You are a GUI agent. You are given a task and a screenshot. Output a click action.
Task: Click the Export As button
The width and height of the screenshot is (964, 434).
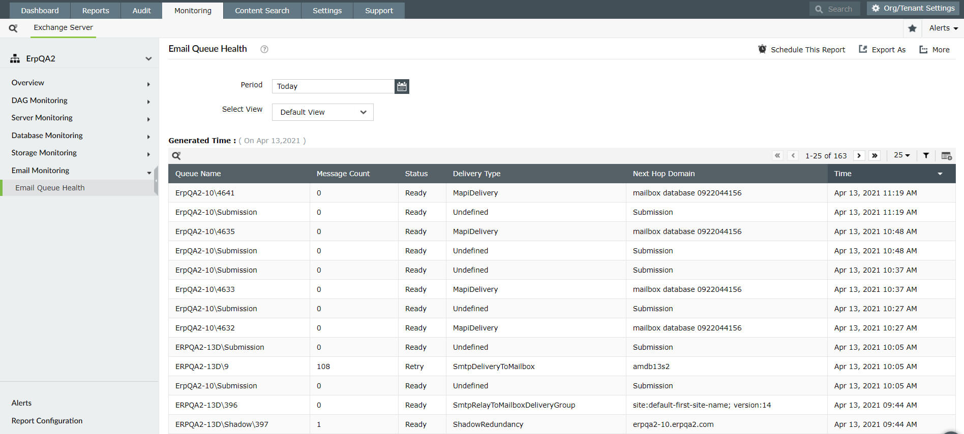(882, 50)
